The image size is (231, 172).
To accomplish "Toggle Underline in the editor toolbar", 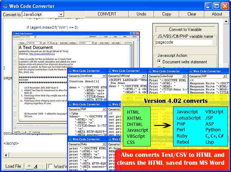I will point(72,43).
